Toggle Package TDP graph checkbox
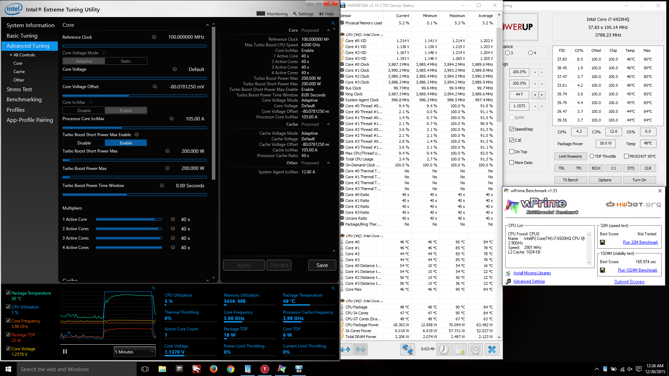This screenshot has width=669, height=376. click(8, 335)
